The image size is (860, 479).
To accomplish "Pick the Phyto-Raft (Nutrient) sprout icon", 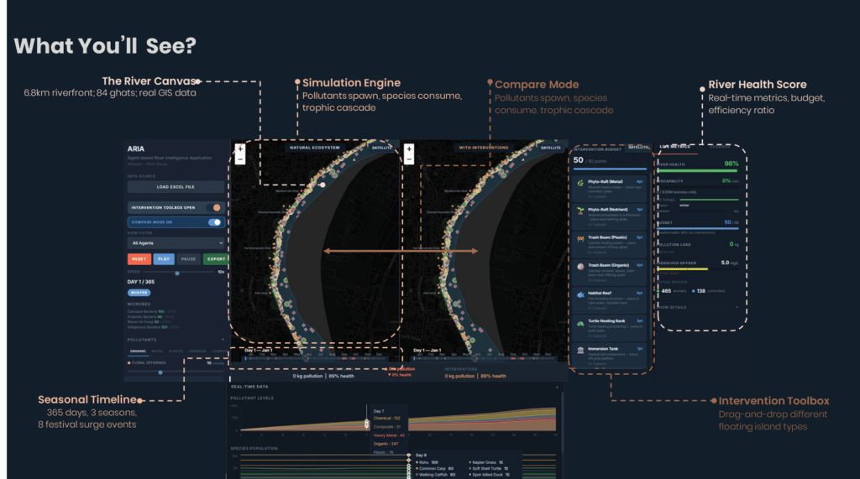I will pyautogui.click(x=579, y=211).
